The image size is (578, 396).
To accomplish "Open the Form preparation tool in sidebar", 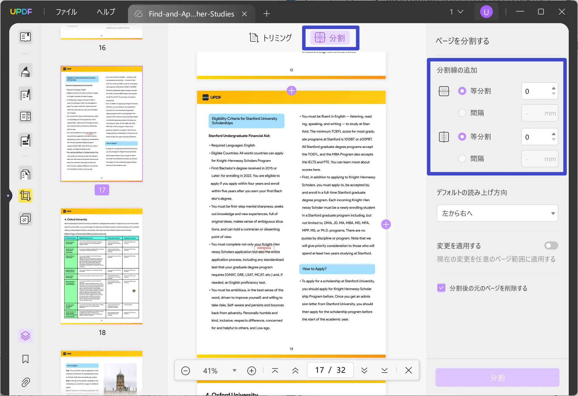I will [25, 117].
